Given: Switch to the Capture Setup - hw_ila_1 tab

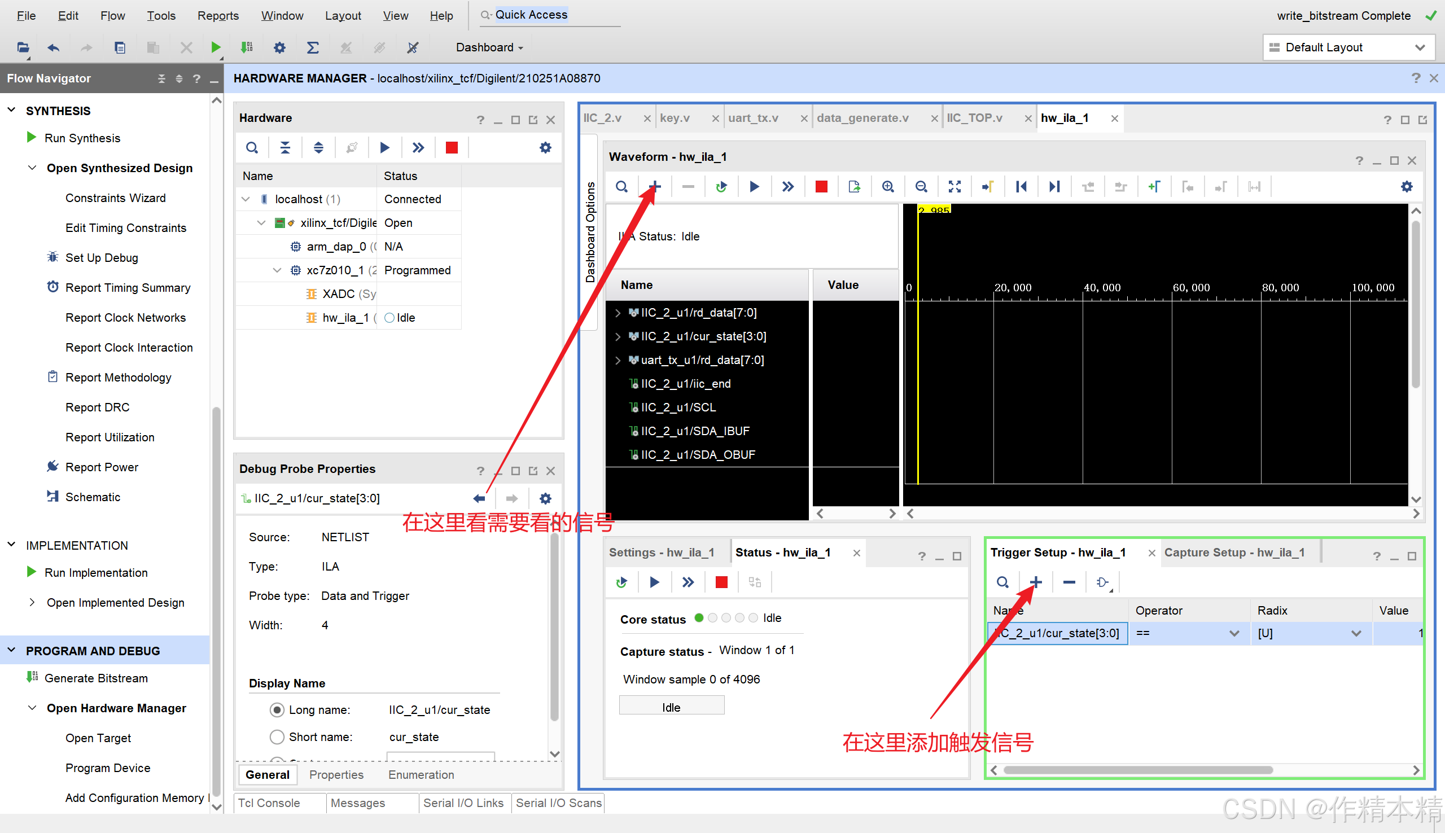Looking at the screenshot, I should pos(1234,552).
